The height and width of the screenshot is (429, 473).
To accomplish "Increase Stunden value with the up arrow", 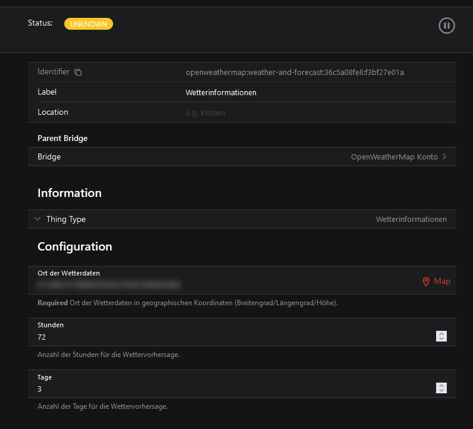I will (x=441, y=334).
